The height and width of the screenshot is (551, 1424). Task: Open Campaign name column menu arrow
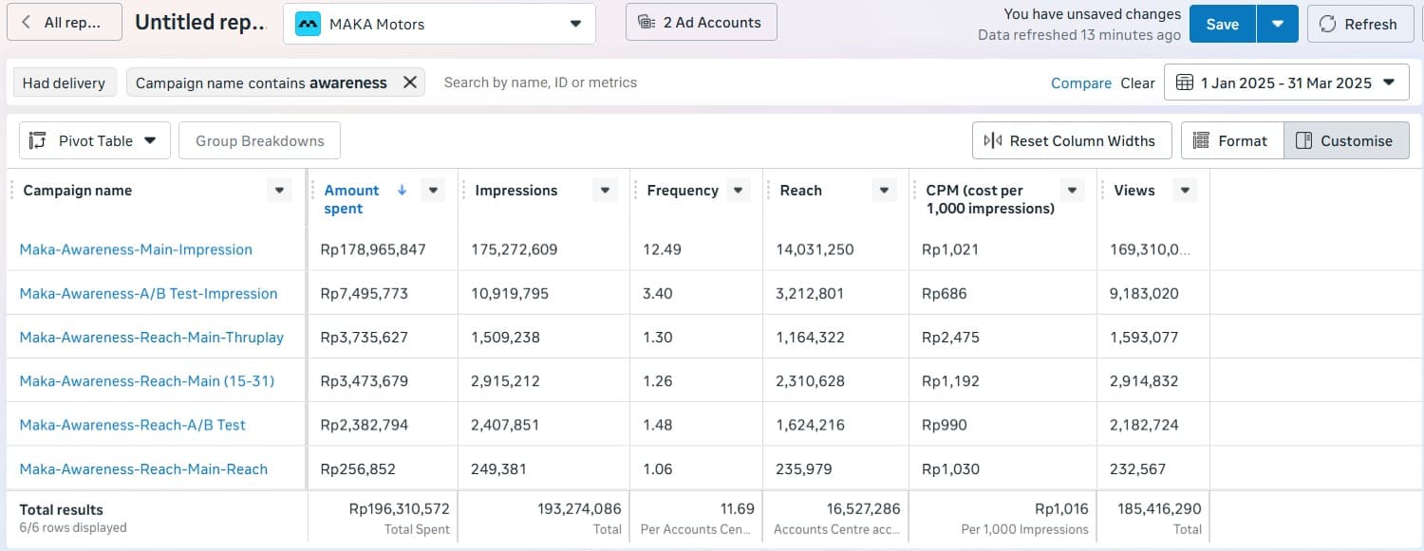click(x=279, y=191)
